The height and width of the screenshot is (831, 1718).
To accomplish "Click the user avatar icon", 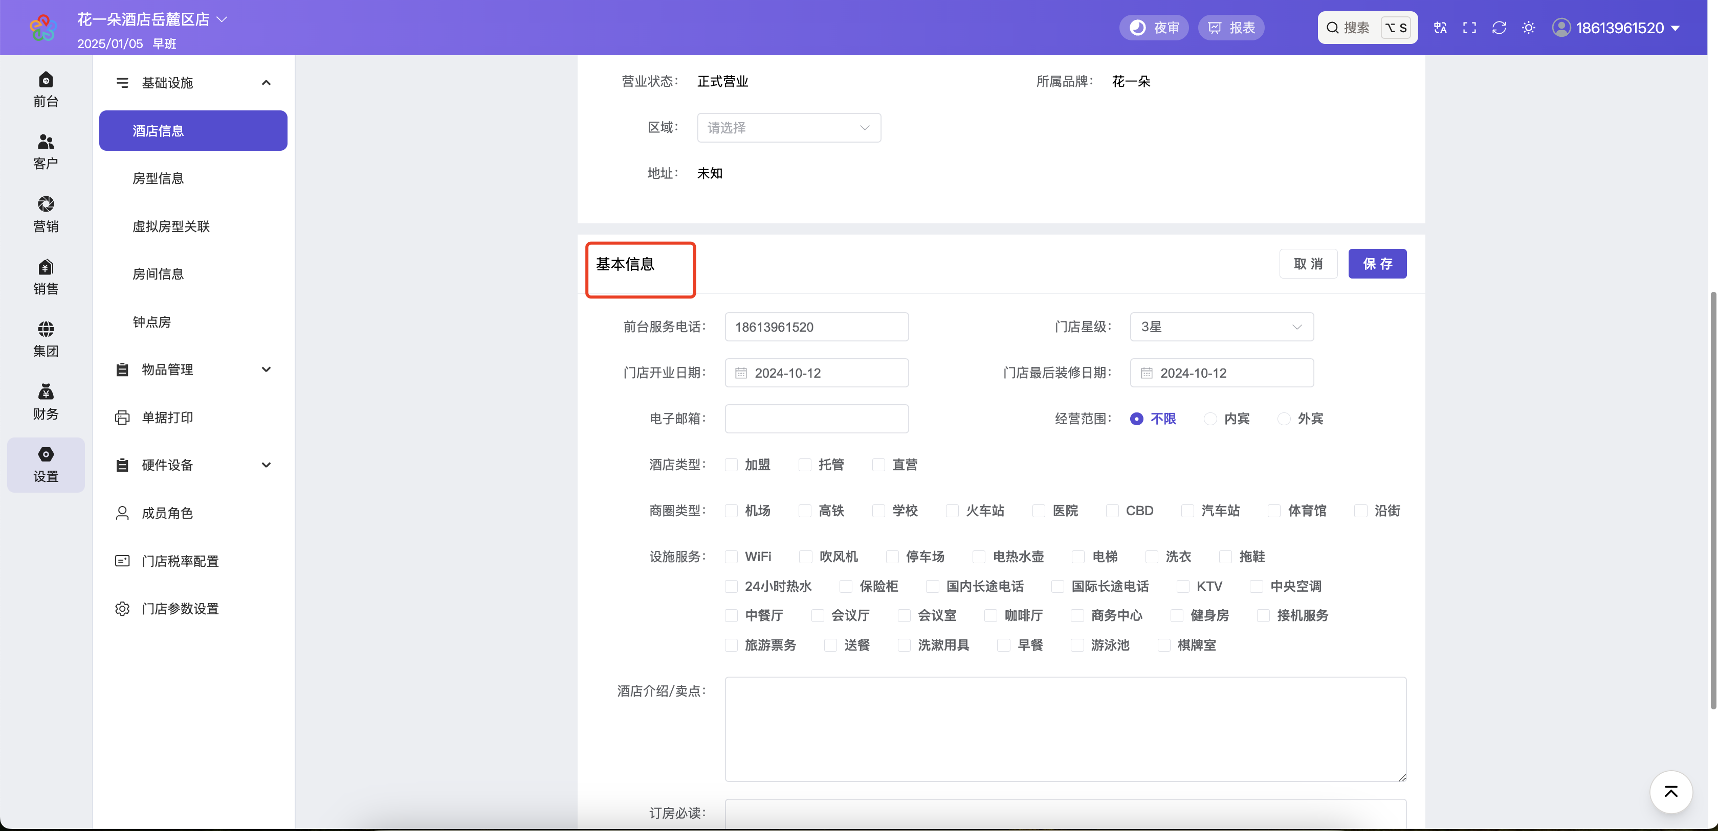I will coord(1560,27).
